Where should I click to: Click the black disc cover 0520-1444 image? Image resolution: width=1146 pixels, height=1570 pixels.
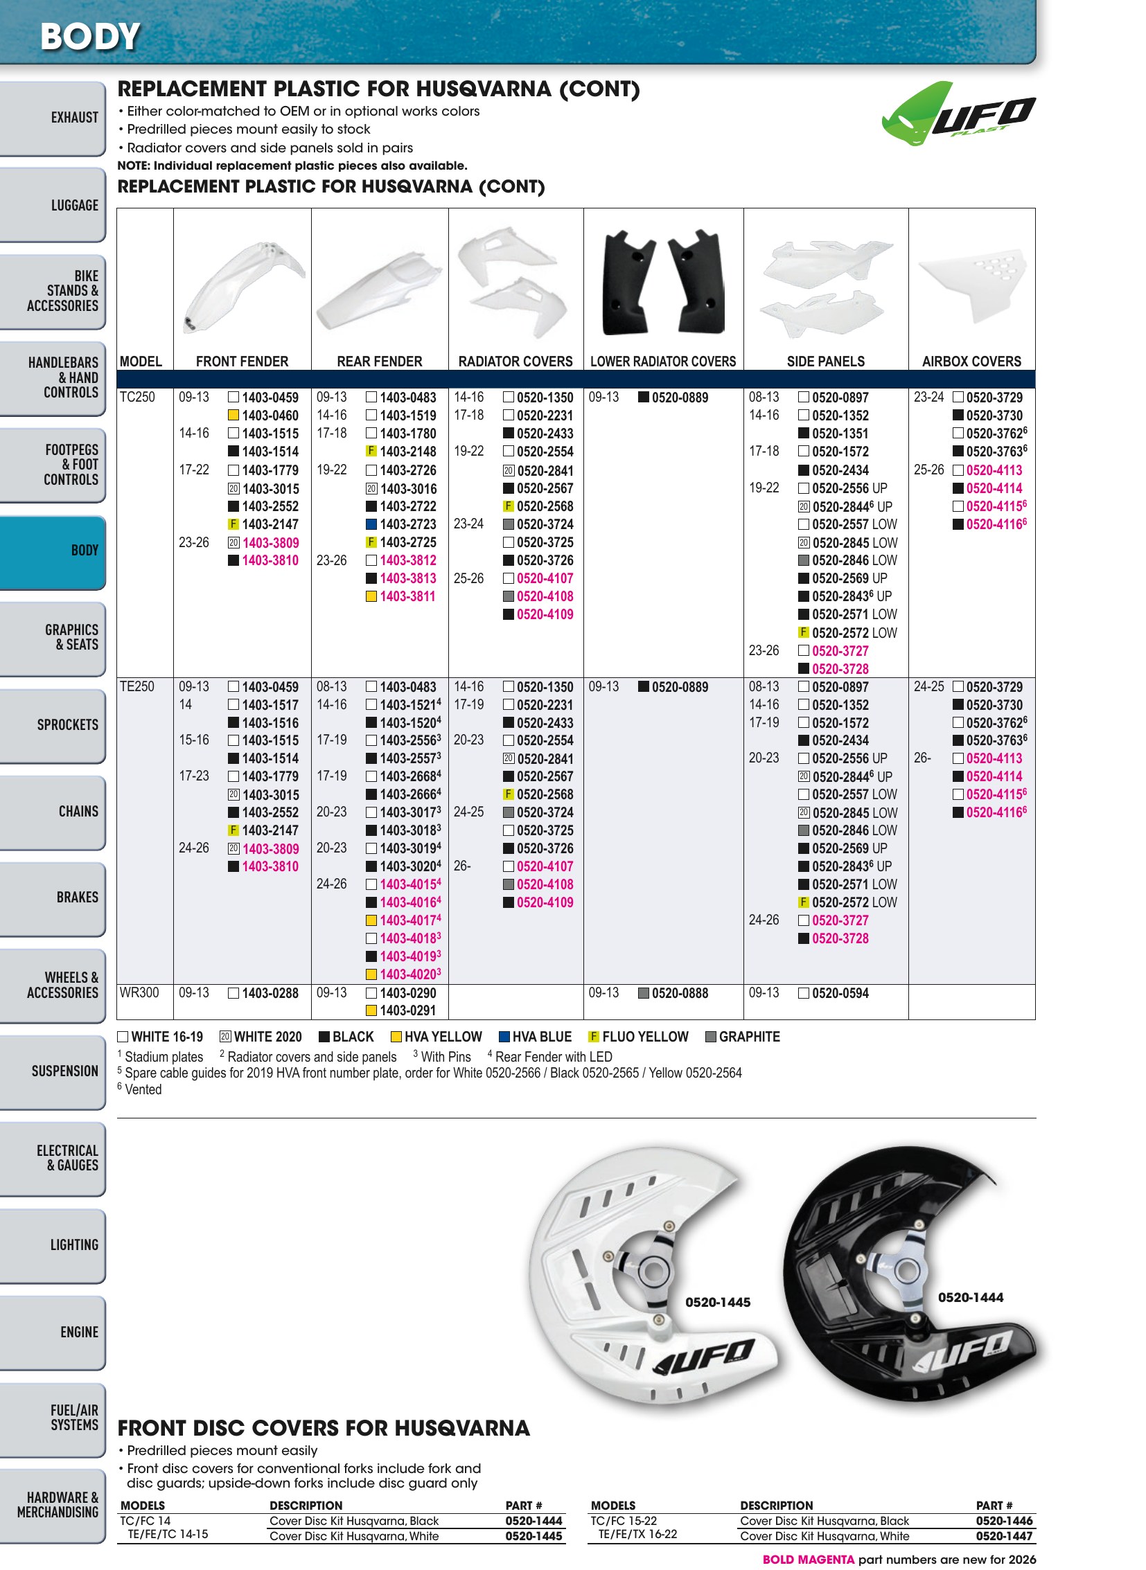click(910, 1274)
